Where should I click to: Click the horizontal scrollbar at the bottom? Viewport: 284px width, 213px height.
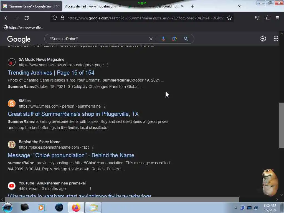click(122, 199)
